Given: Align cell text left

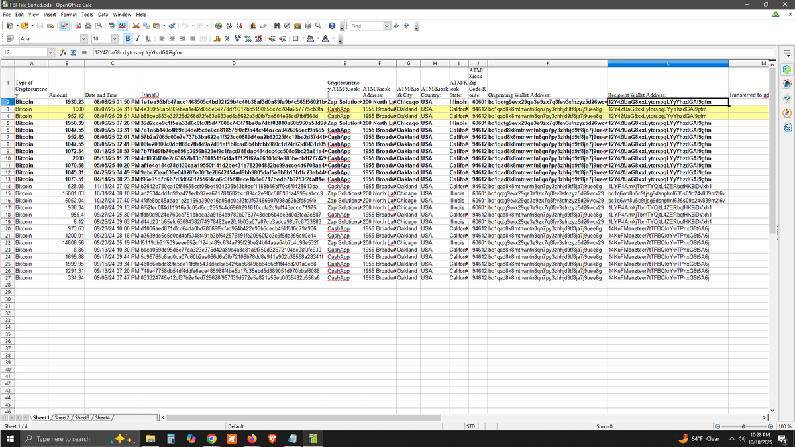Looking at the screenshot, I should (162, 39).
